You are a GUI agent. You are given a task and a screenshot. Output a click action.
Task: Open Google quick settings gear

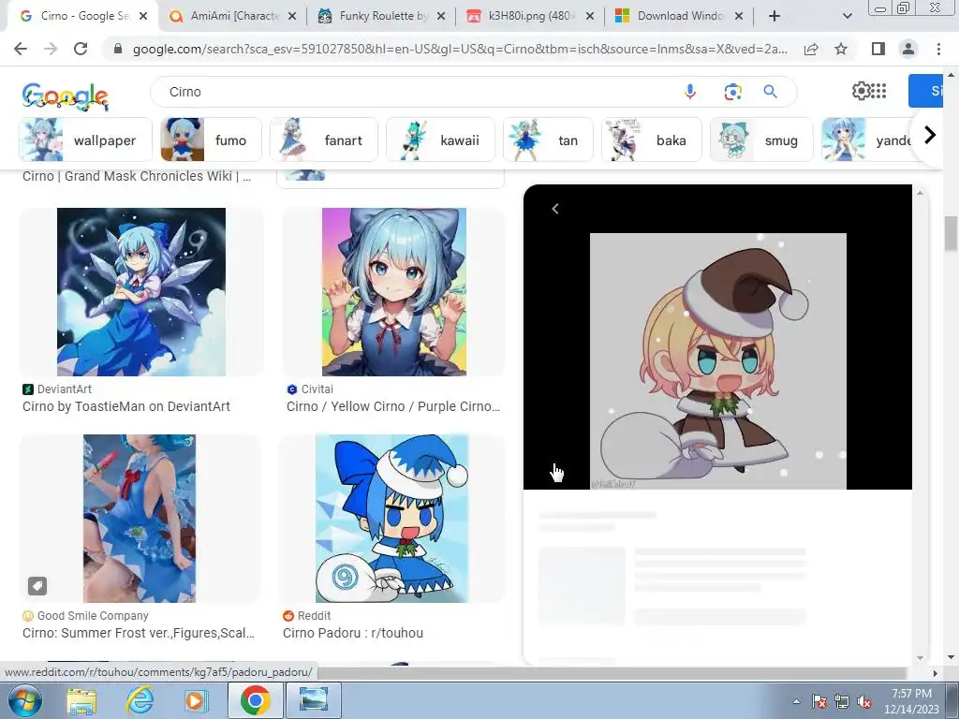[861, 91]
